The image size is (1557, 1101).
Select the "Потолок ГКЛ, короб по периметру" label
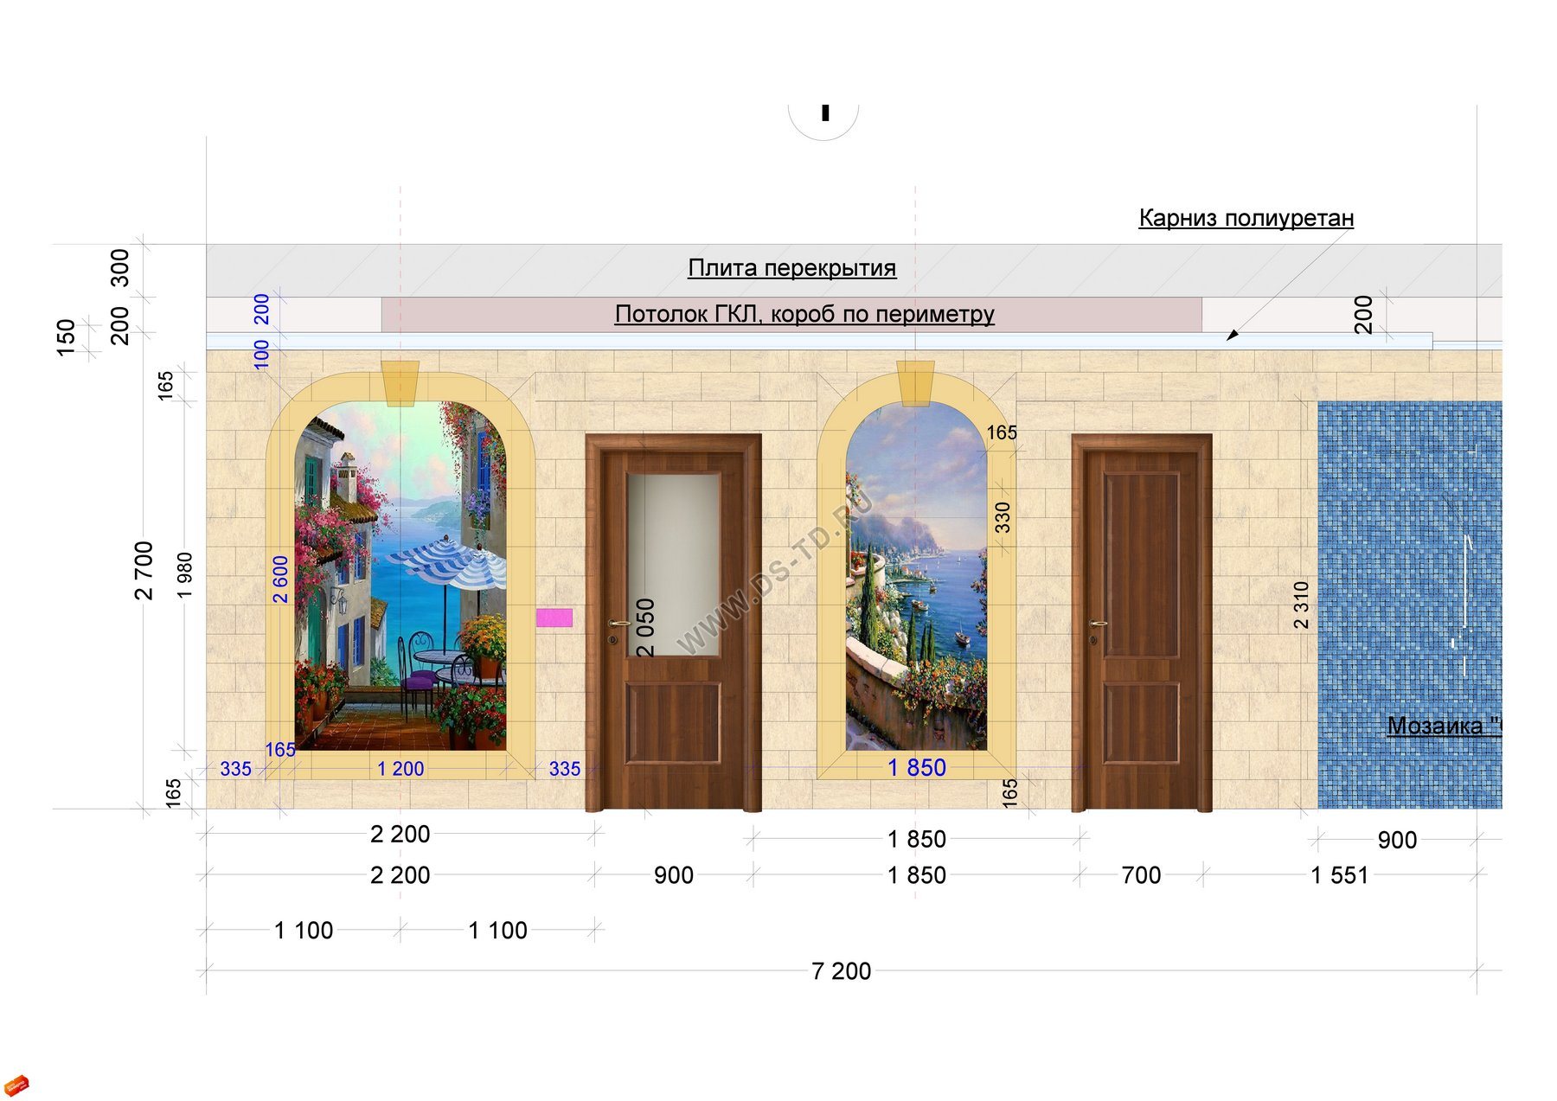(x=804, y=314)
